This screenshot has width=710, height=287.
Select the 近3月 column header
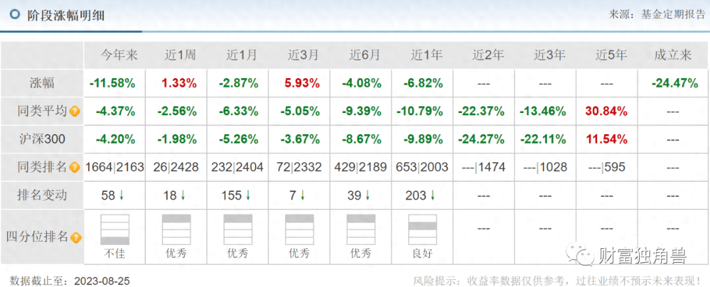click(x=299, y=55)
